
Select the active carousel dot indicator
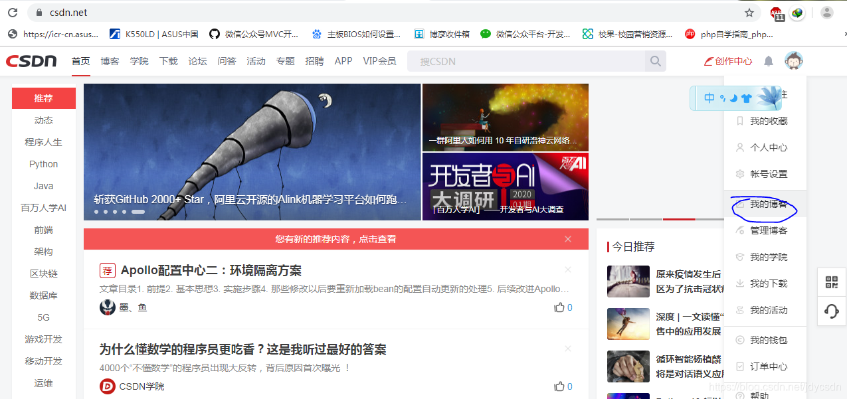tap(138, 212)
